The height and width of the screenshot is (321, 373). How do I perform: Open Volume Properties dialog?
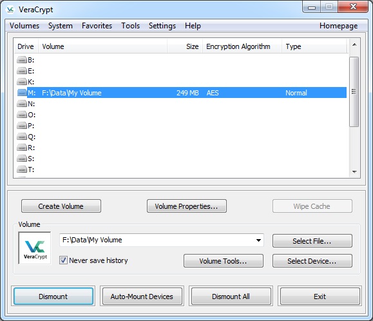coord(187,206)
